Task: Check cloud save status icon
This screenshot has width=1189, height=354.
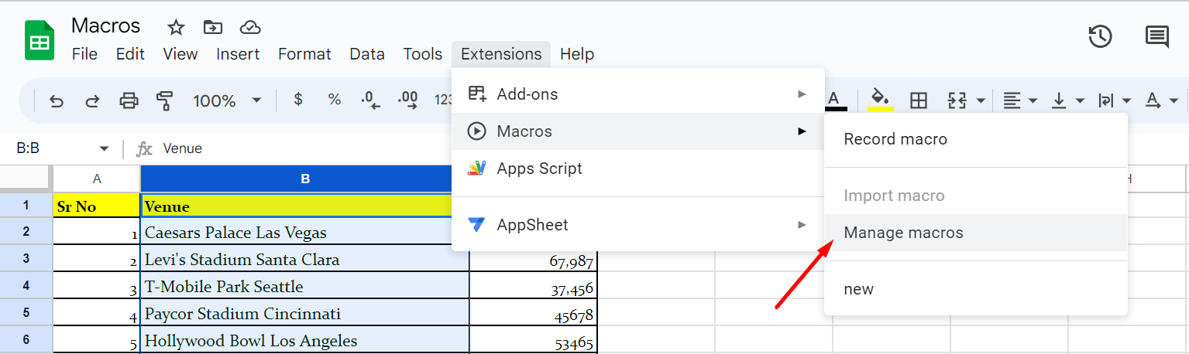Action: [x=249, y=27]
